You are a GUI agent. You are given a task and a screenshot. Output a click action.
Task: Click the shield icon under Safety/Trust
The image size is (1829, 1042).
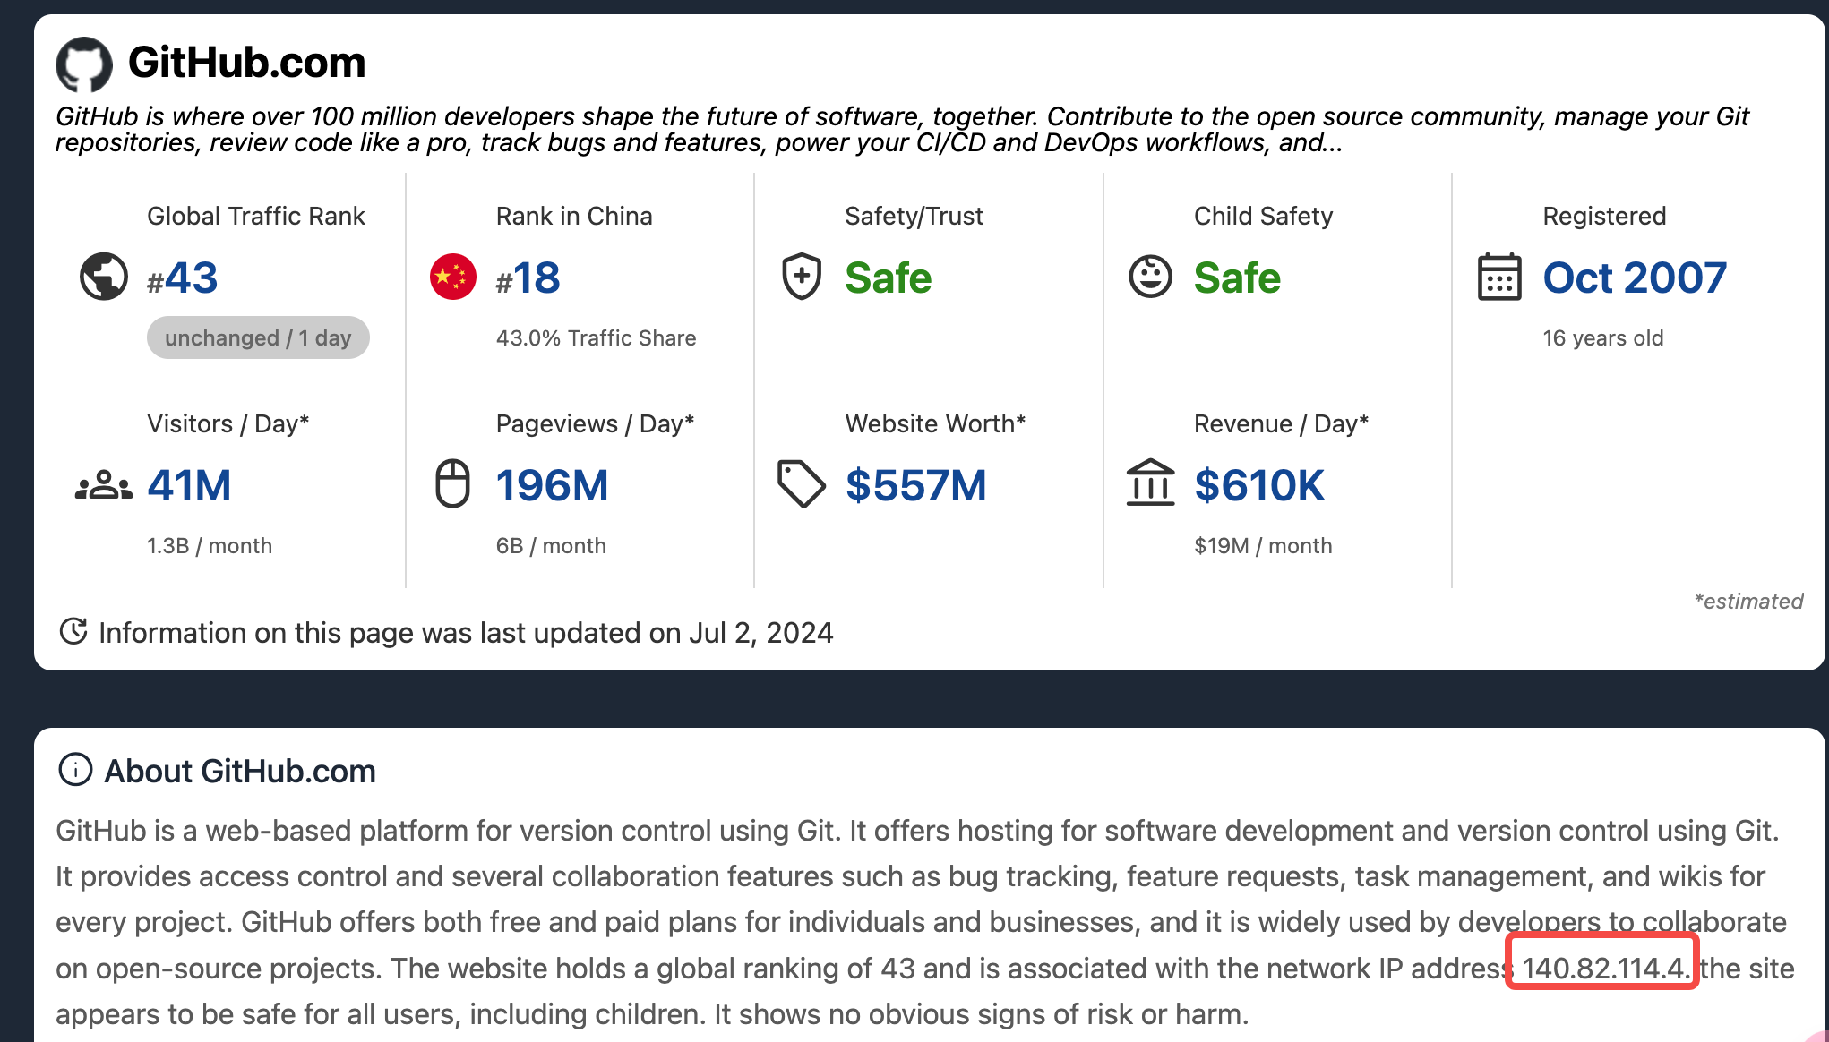coord(802,277)
